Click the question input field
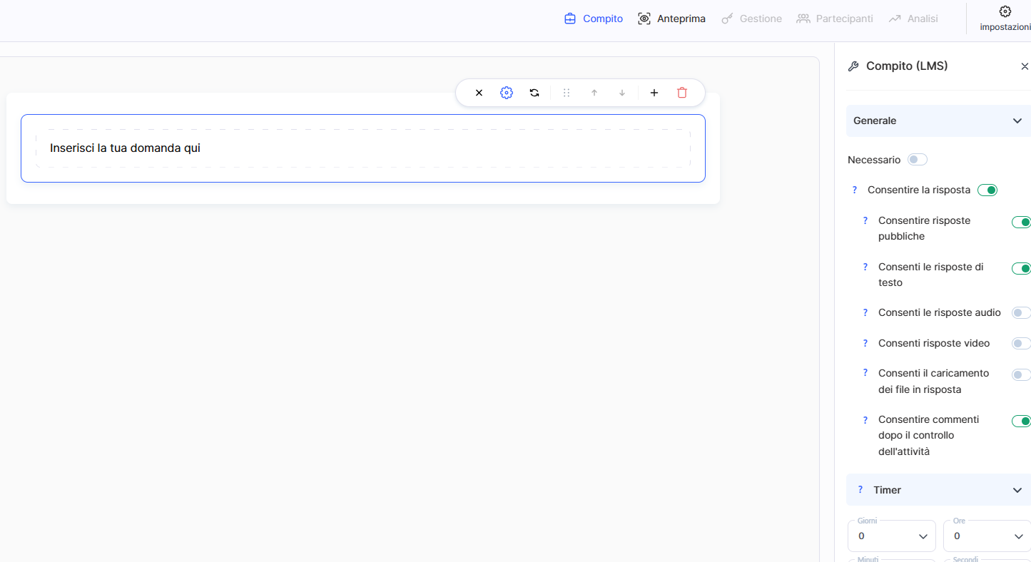 point(362,148)
